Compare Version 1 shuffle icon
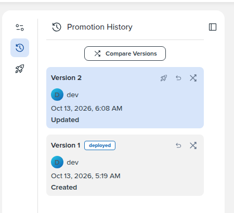234x213 pixels. click(x=193, y=145)
